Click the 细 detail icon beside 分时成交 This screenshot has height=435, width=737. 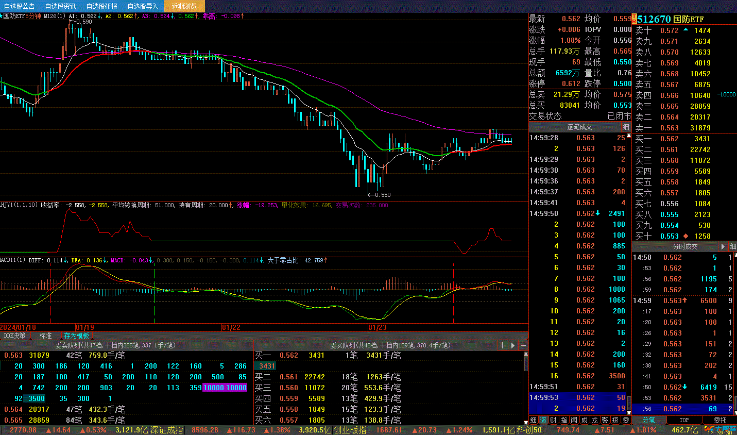[732, 246]
